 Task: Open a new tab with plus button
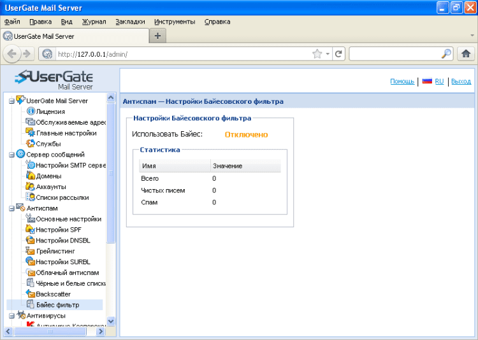click(157, 36)
